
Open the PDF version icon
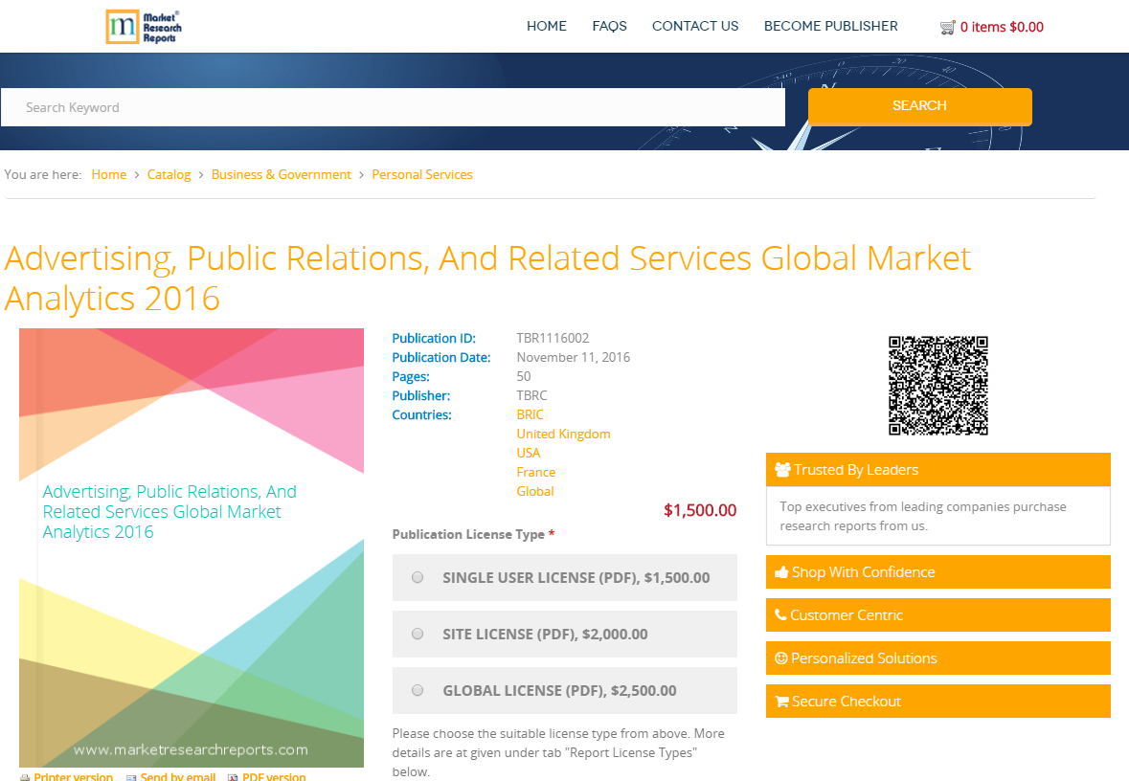(x=233, y=776)
